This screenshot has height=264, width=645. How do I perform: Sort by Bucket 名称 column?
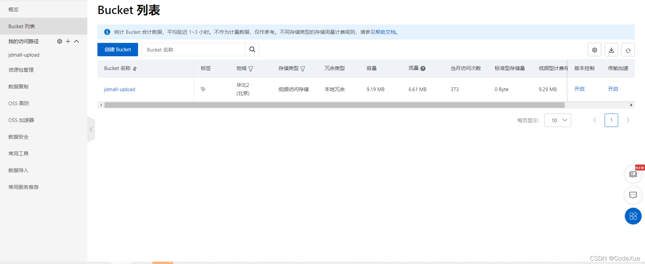tap(135, 69)
